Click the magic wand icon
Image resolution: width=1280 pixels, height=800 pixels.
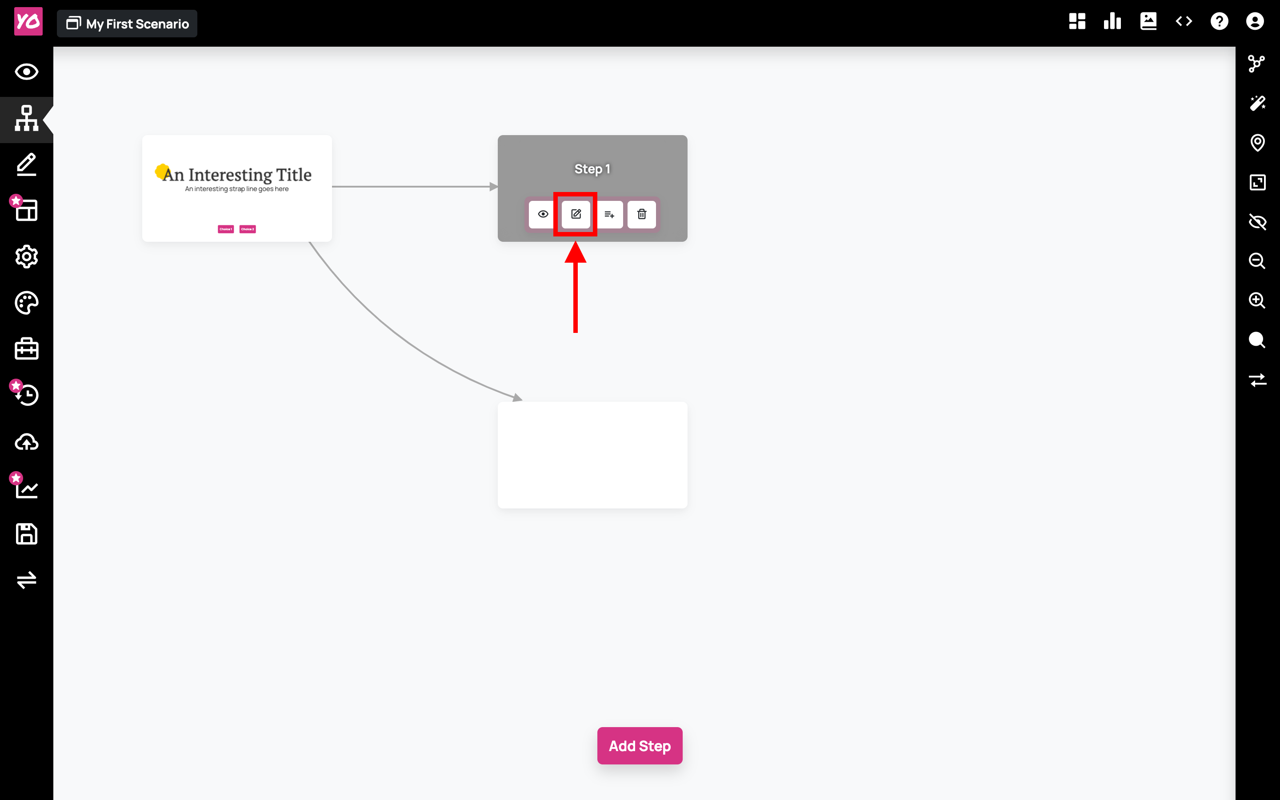click(1257, 103)
